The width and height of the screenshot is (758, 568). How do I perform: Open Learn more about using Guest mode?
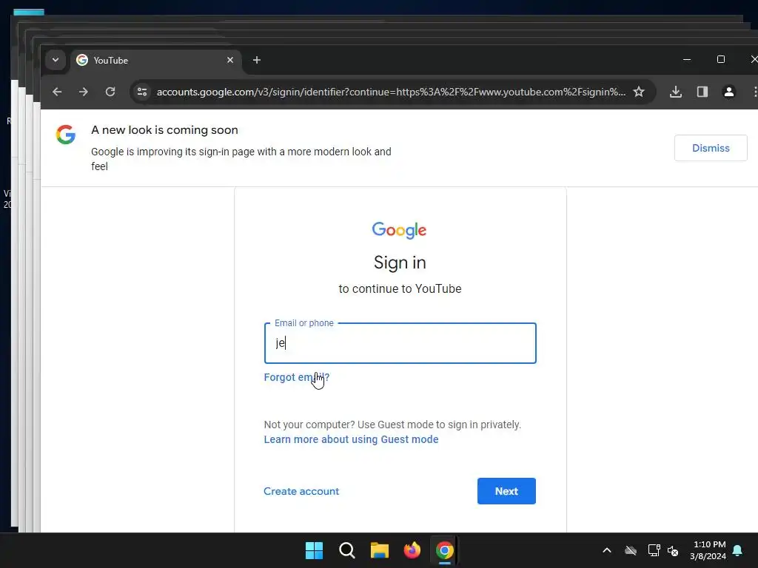(351, 439)
